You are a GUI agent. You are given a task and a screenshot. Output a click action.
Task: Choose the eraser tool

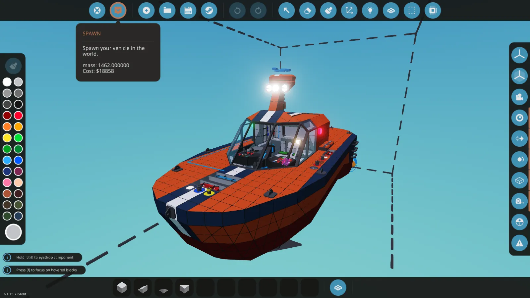[x=308, y=11]
